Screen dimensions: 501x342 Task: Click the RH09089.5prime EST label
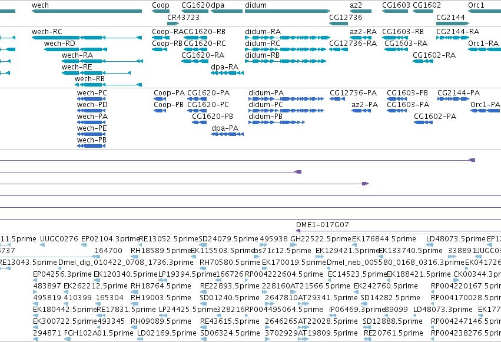tap(161, 321)
